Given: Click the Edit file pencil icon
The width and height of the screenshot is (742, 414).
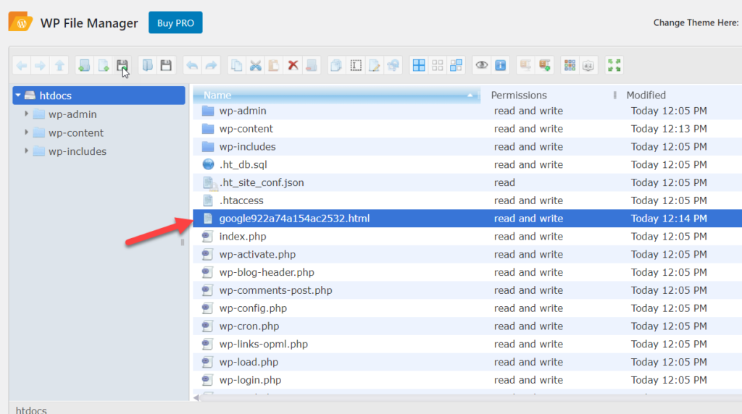Looking at the screenshot, I should tap(375, 65).
